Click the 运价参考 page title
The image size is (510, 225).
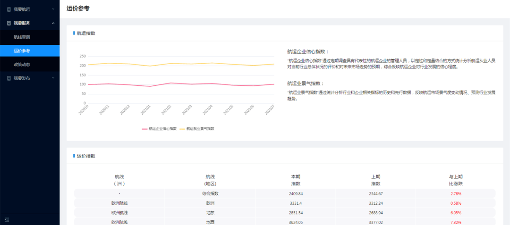point(78,9)
